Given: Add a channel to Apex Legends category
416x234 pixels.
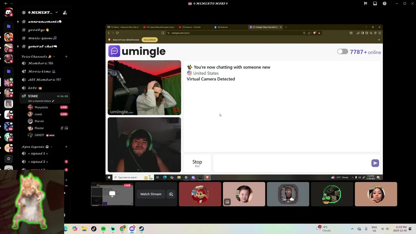Looking at the screenshot, I should [x=66, y=147].
